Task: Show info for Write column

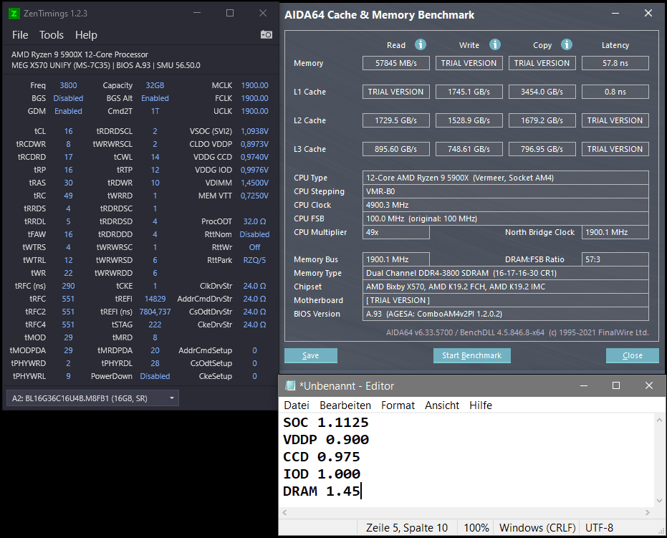Action: (495, 44)
